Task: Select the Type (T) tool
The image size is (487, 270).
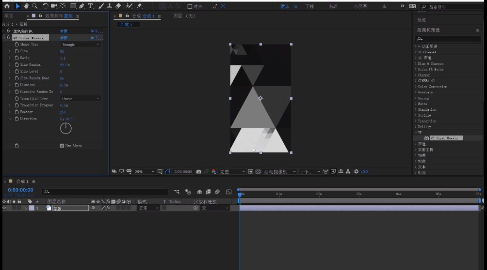Action: (x=90, y=6)
